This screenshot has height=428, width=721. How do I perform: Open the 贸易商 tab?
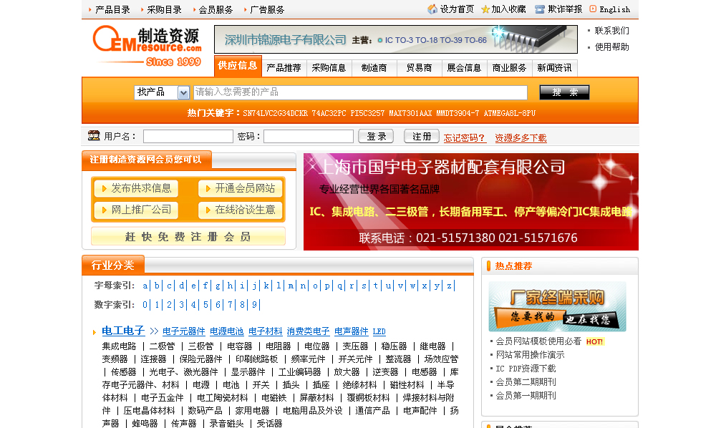pyautogui.click(x=419, y=68)
